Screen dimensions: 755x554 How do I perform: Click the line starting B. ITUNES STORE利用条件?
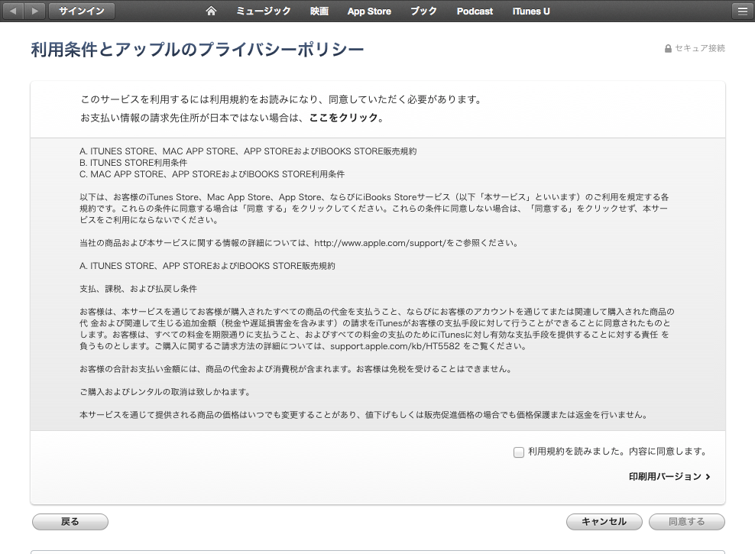pyautogui.click(x=134, y=163)
